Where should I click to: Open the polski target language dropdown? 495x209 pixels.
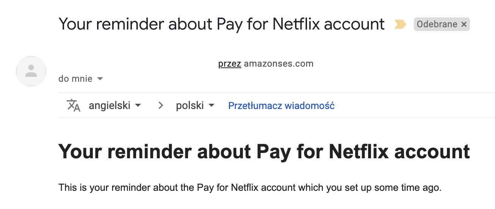click(195, 105)
